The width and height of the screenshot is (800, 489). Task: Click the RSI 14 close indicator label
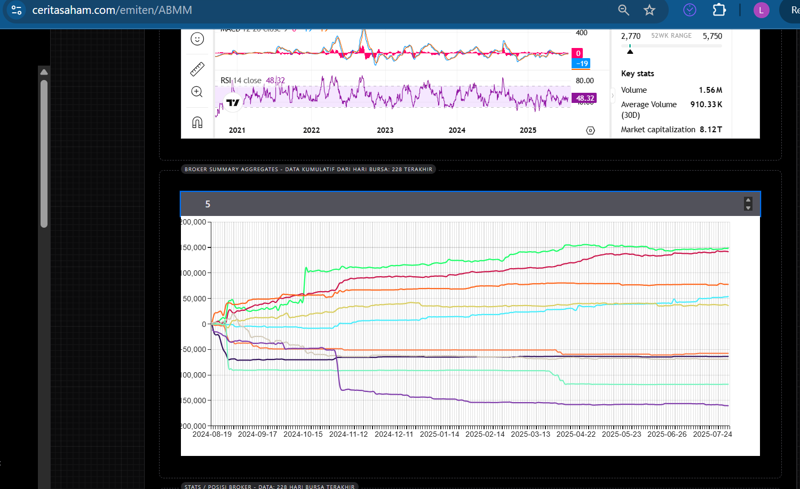click(241, 81)
